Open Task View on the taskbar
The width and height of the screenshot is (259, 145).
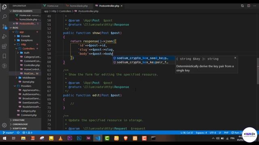click(x=14, y=138)
